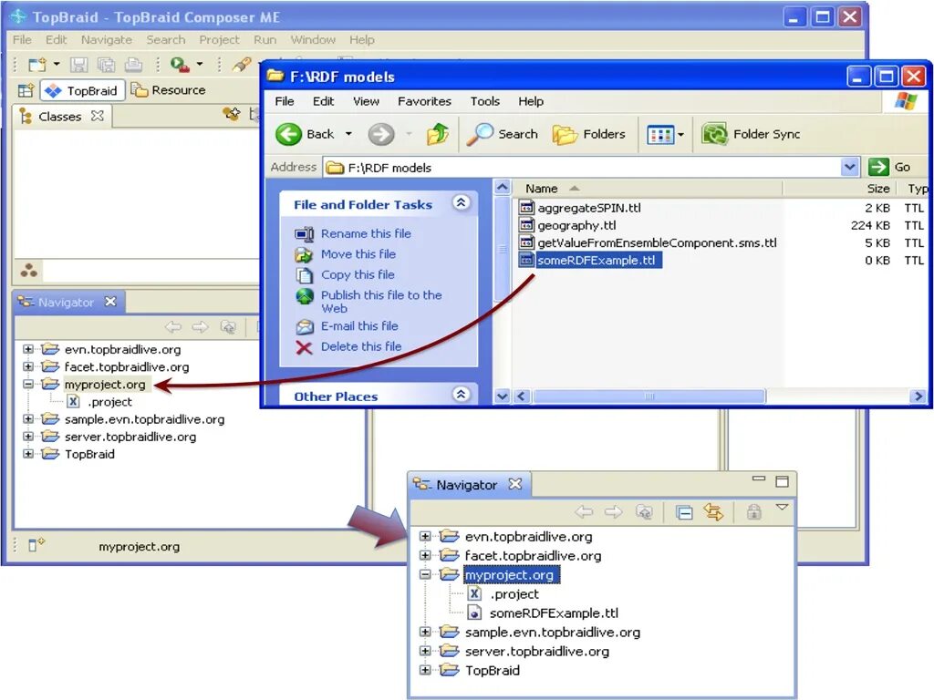Open TopBraid's Project menu
The width and height of the screenshot is (934, 700).
click(x=219, y=40)
